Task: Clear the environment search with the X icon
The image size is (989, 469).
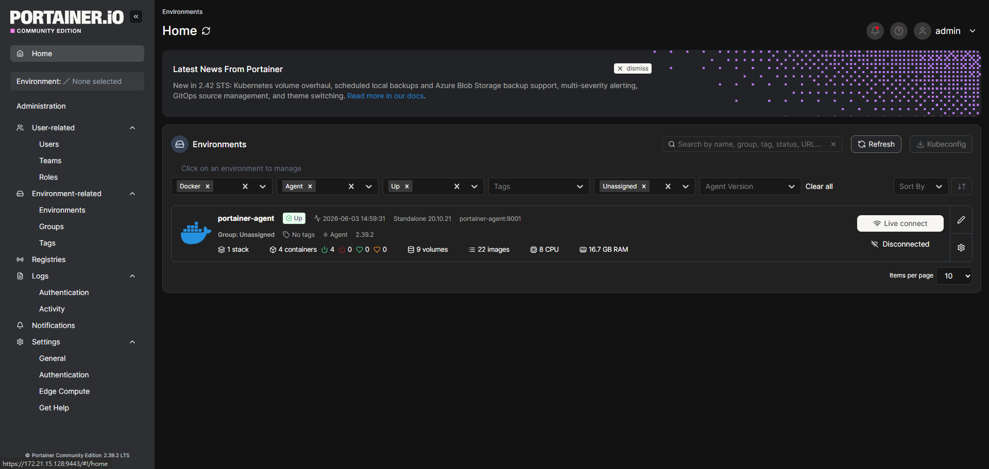Action: click(x=833, y=144)
